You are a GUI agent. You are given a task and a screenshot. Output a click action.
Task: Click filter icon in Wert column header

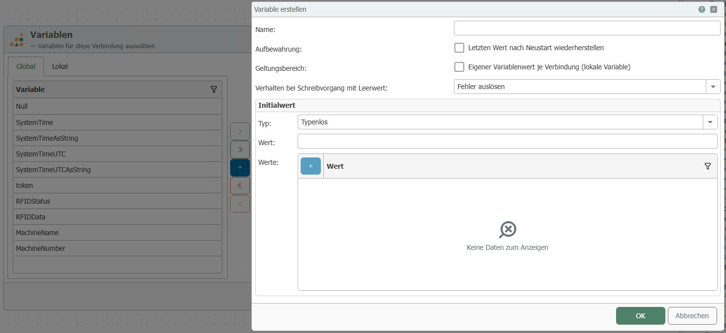(x=708, y=166)
